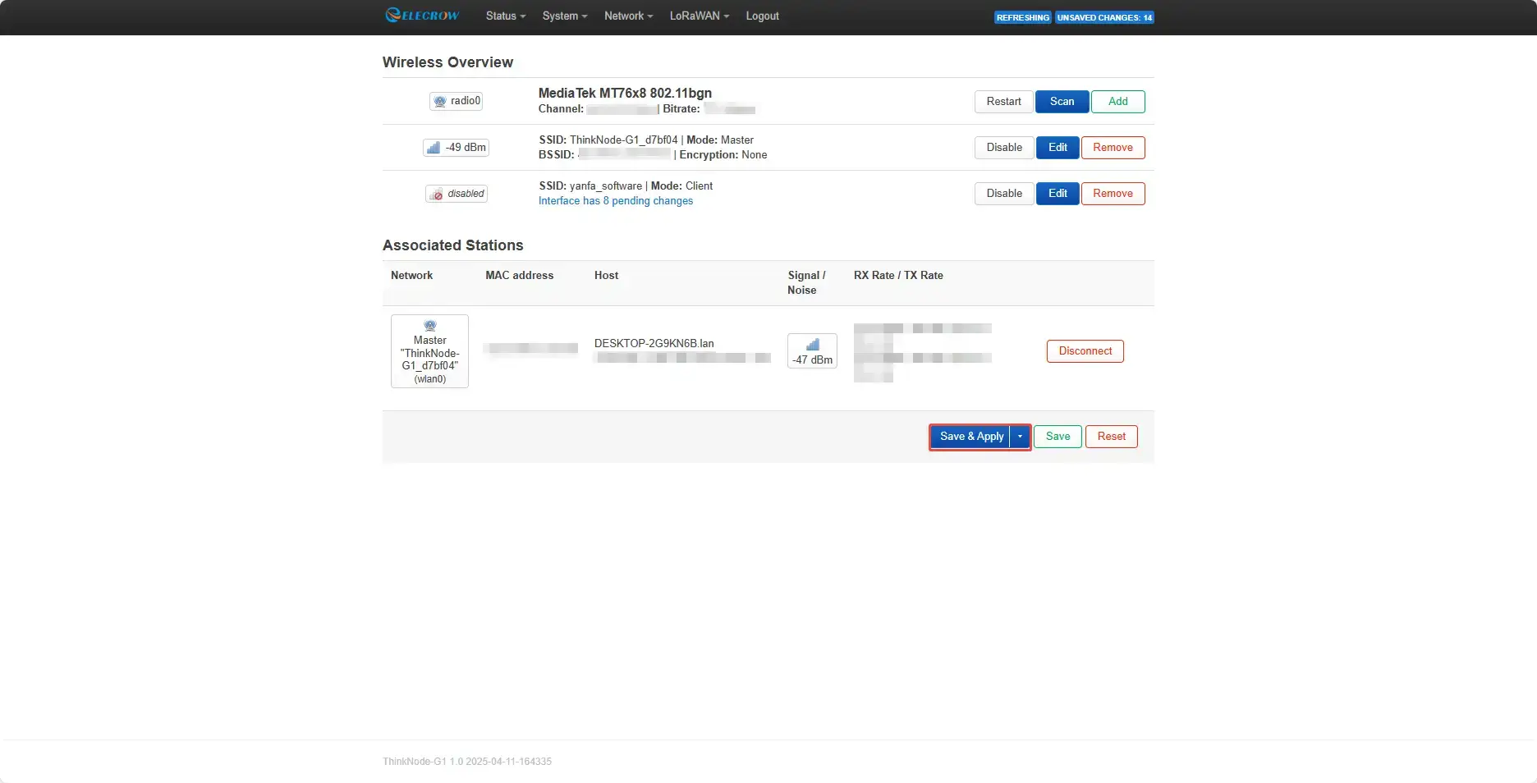
Task: Click the -47 dBm station signal indicator
Action: click(812, 351)
